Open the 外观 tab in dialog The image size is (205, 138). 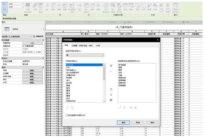click(x=98, y=45)
